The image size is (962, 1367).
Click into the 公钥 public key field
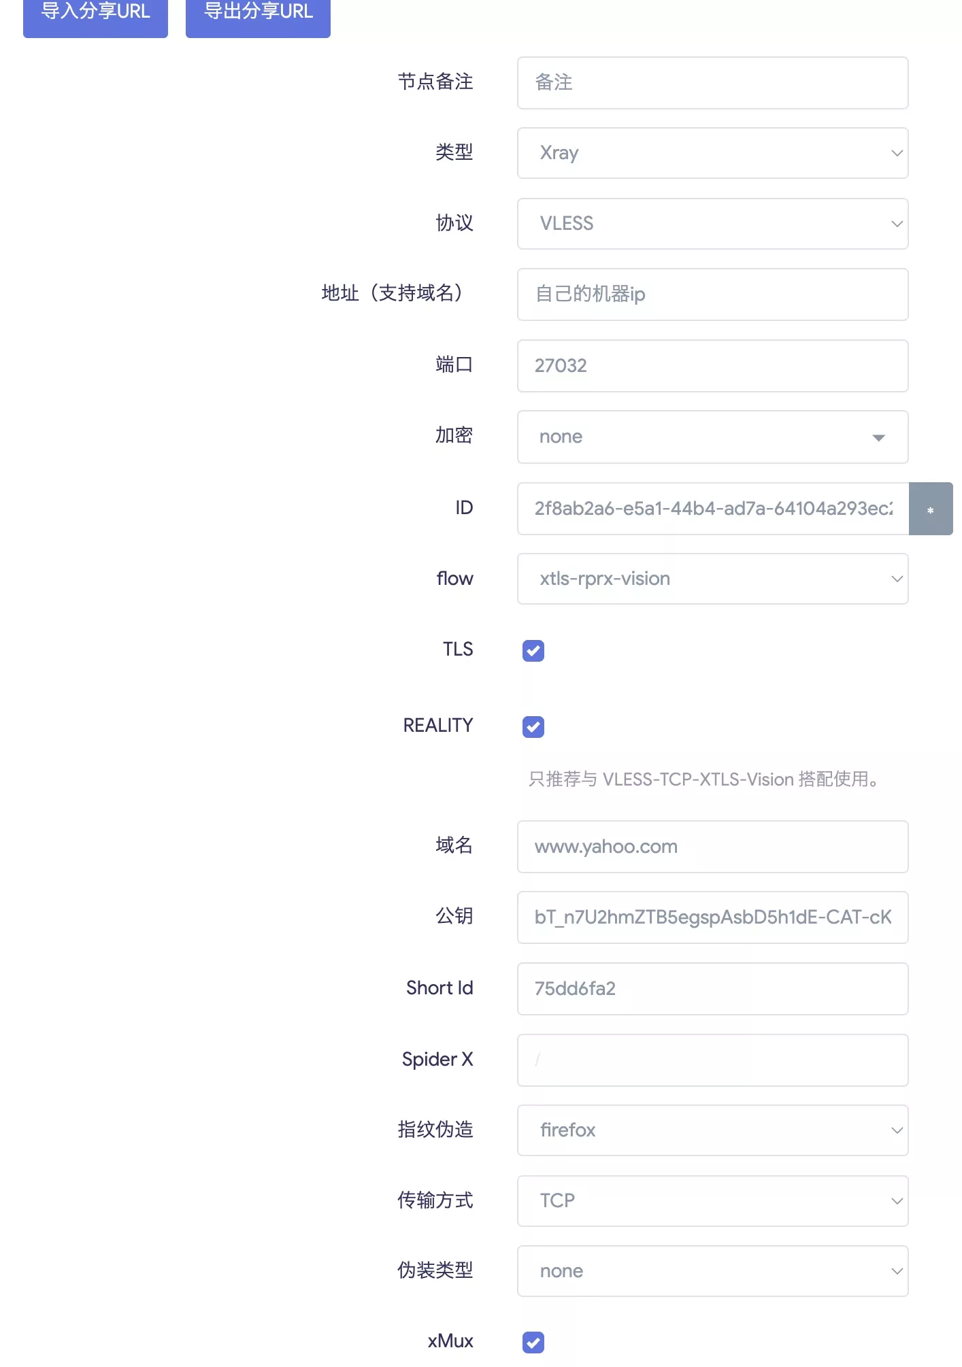[712, 917]
